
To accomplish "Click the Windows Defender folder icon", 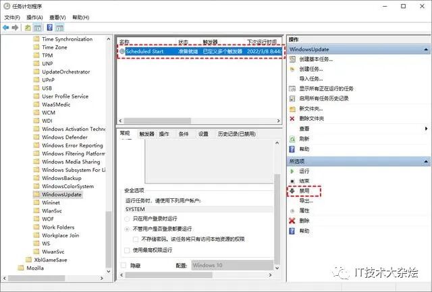I will point(36,137).
